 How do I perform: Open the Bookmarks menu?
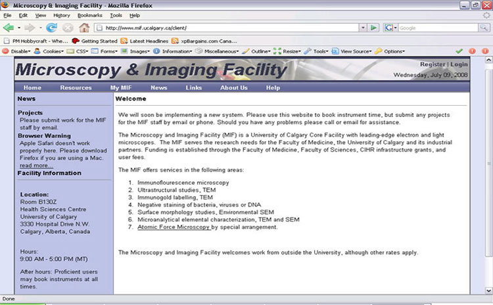coord(90,15)
